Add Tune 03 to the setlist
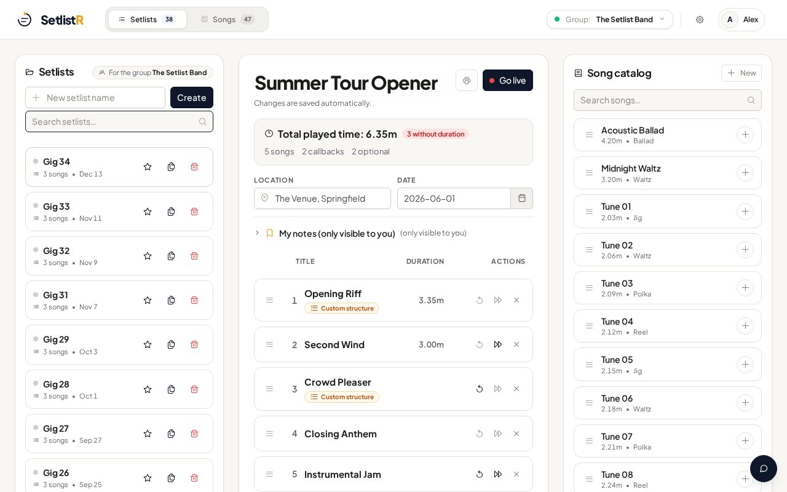 click(745, 288)
